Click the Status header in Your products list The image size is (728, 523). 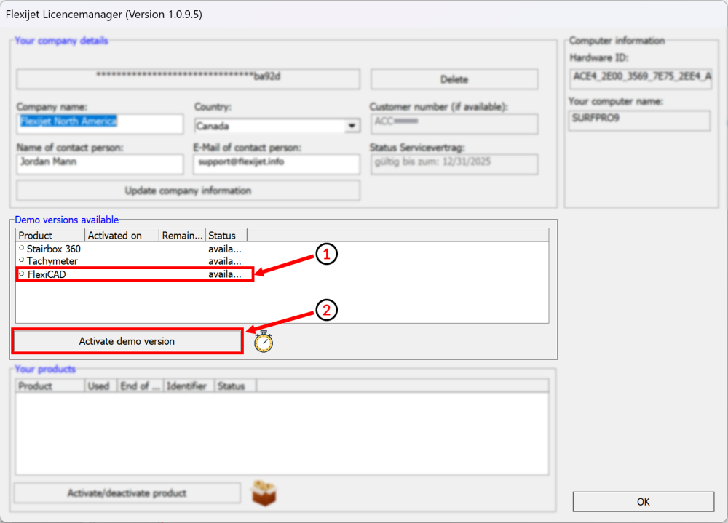pos(235,386)
